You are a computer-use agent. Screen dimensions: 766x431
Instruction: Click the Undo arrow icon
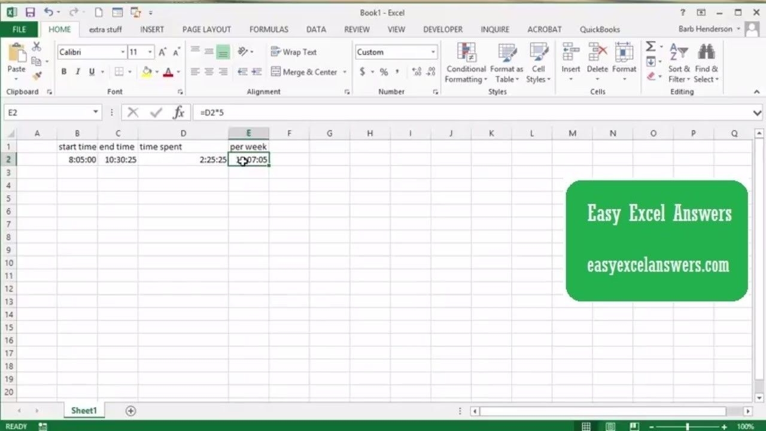click(48, 12)
